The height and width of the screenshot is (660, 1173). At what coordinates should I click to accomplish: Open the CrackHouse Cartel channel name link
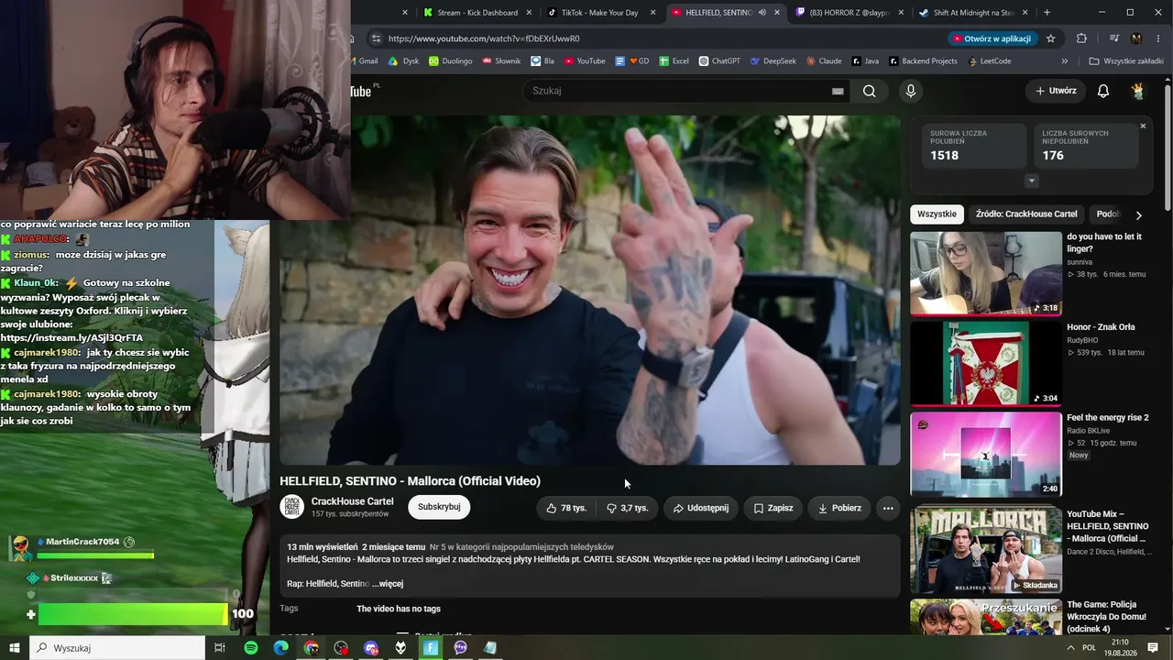point(353,501)
